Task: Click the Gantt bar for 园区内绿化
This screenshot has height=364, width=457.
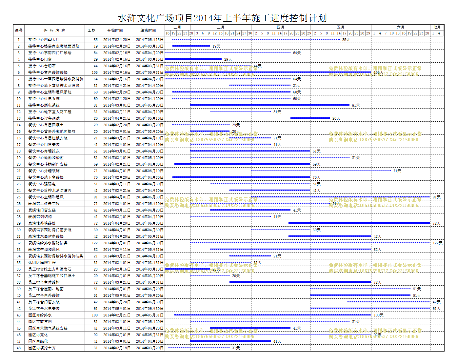Action: [230, 341]
